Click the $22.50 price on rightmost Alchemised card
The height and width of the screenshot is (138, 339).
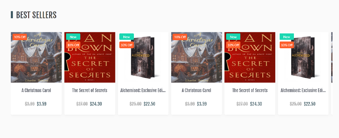(x=310, y=104)
